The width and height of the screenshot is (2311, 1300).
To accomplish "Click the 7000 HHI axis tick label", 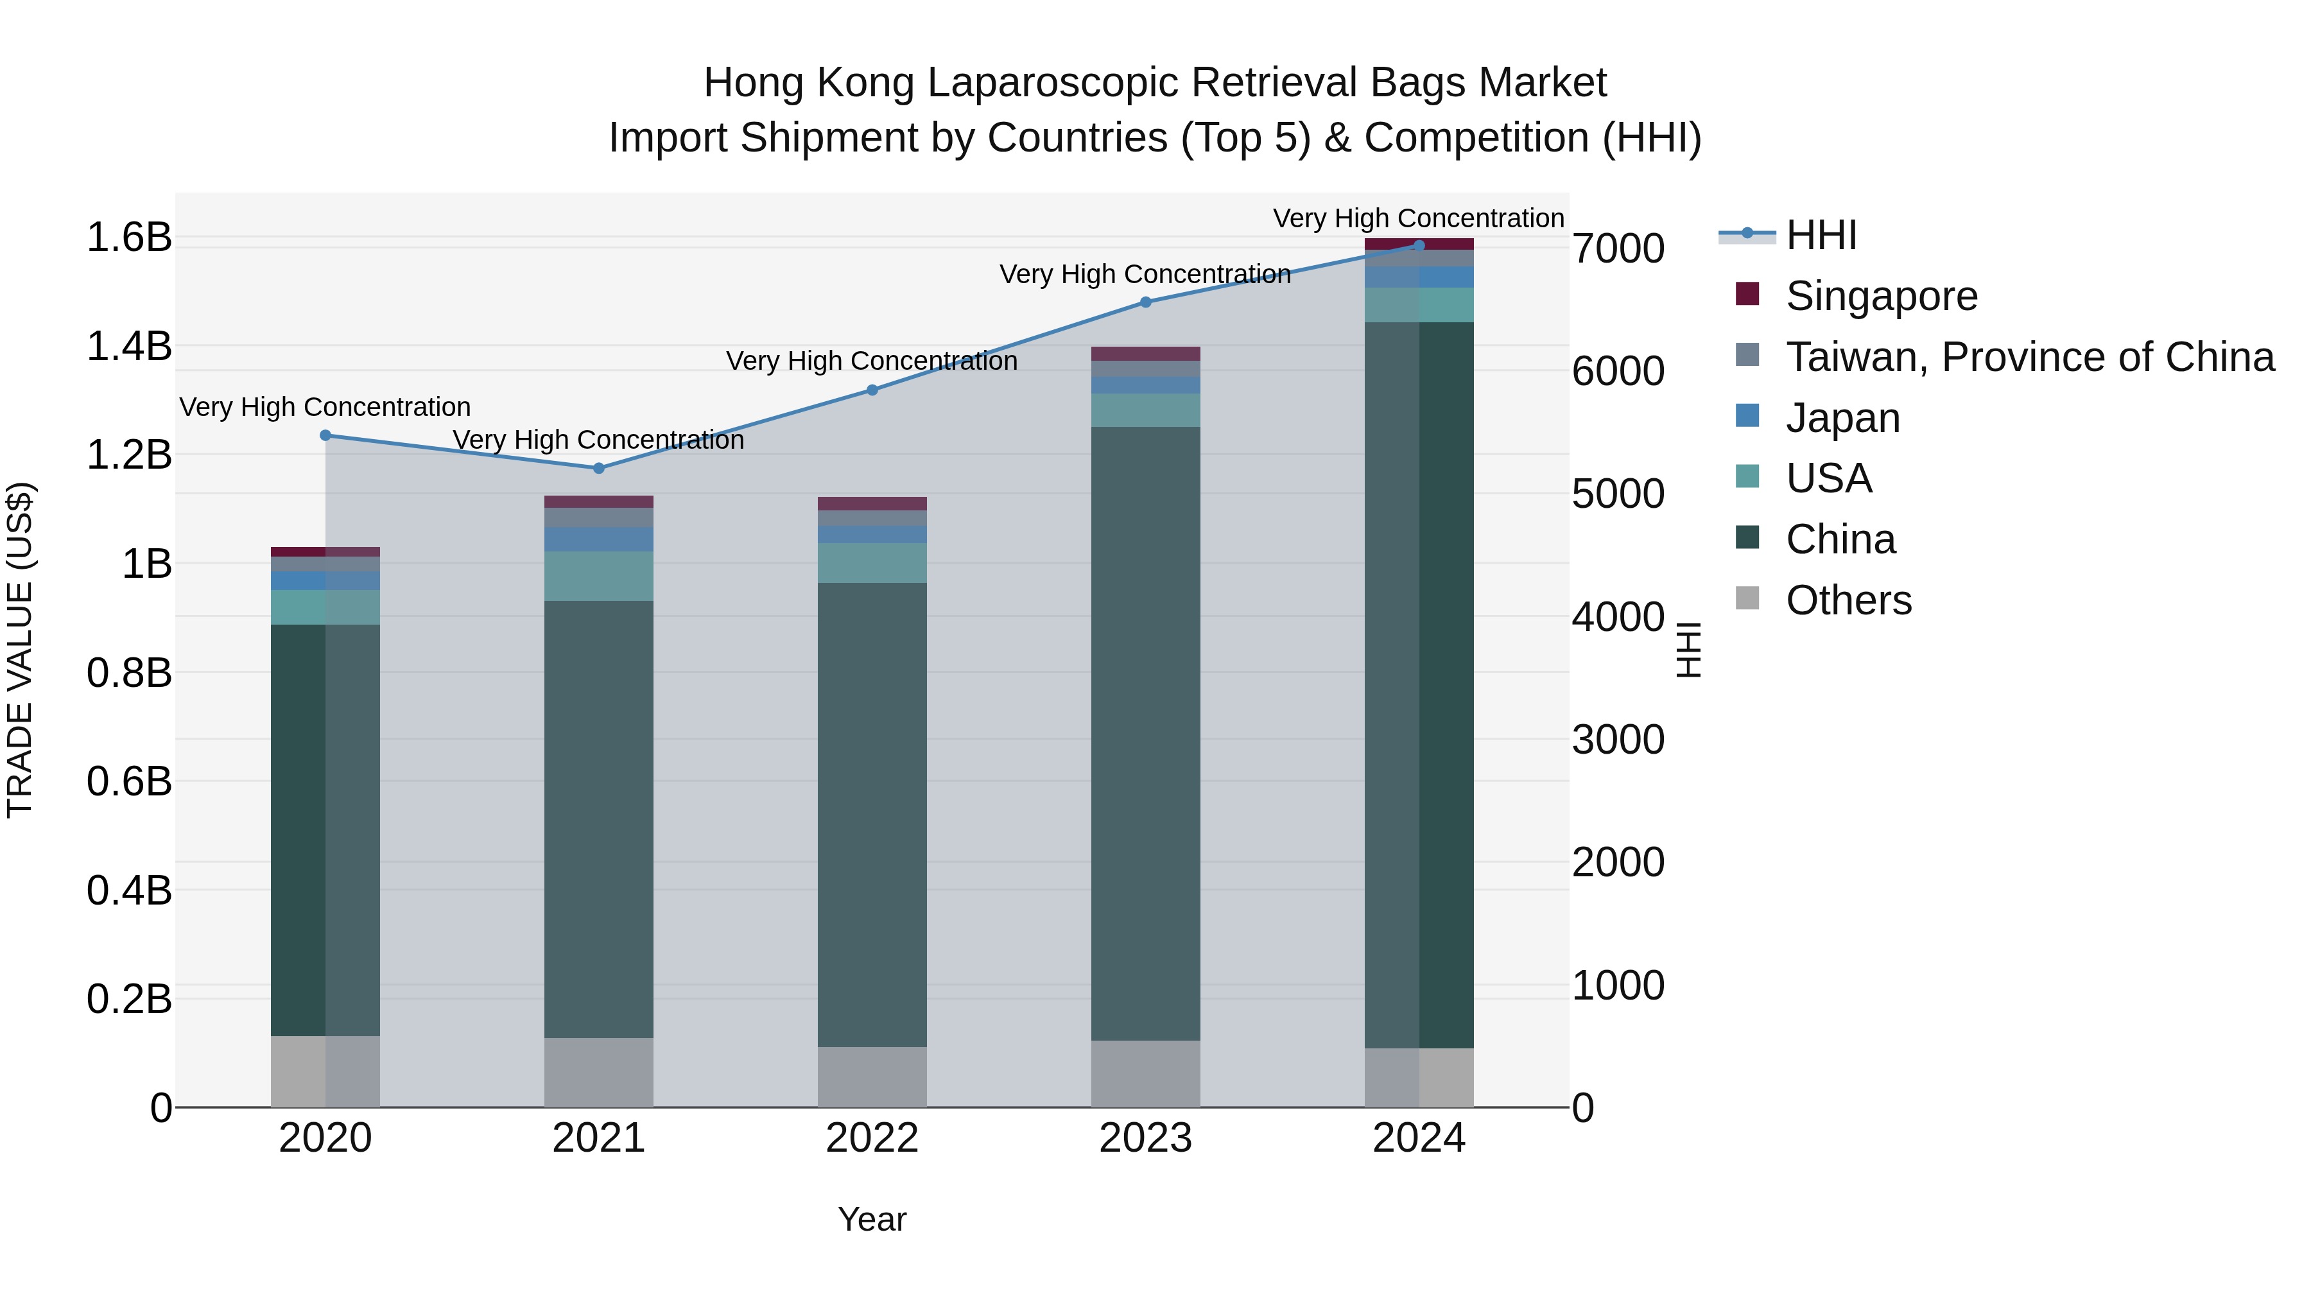I will pos(1620,248).
